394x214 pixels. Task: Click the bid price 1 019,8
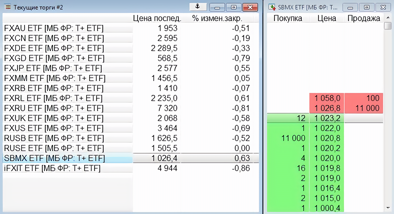(x=327, y=168)
